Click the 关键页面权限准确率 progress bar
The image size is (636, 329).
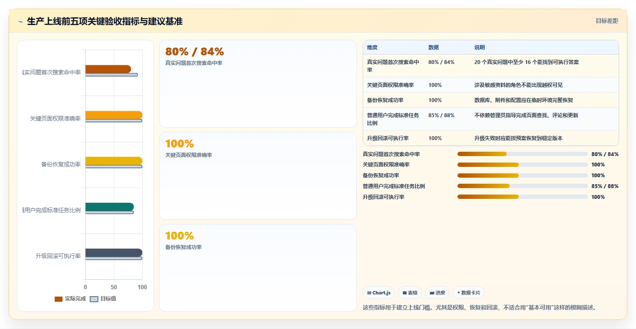pos(523,165)
